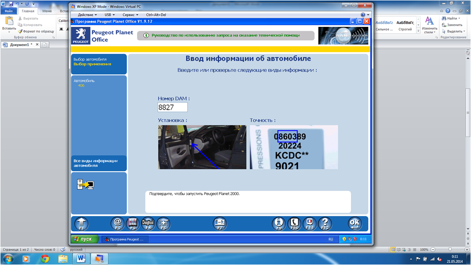Launch the Diagtool F4 button
The image size is (471, 265).
pyautogui.click(x=148, y=224)
